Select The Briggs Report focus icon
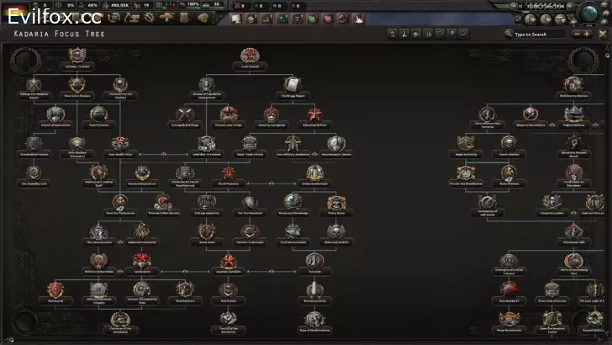612x345 pixels. click(x=293, y=85)
